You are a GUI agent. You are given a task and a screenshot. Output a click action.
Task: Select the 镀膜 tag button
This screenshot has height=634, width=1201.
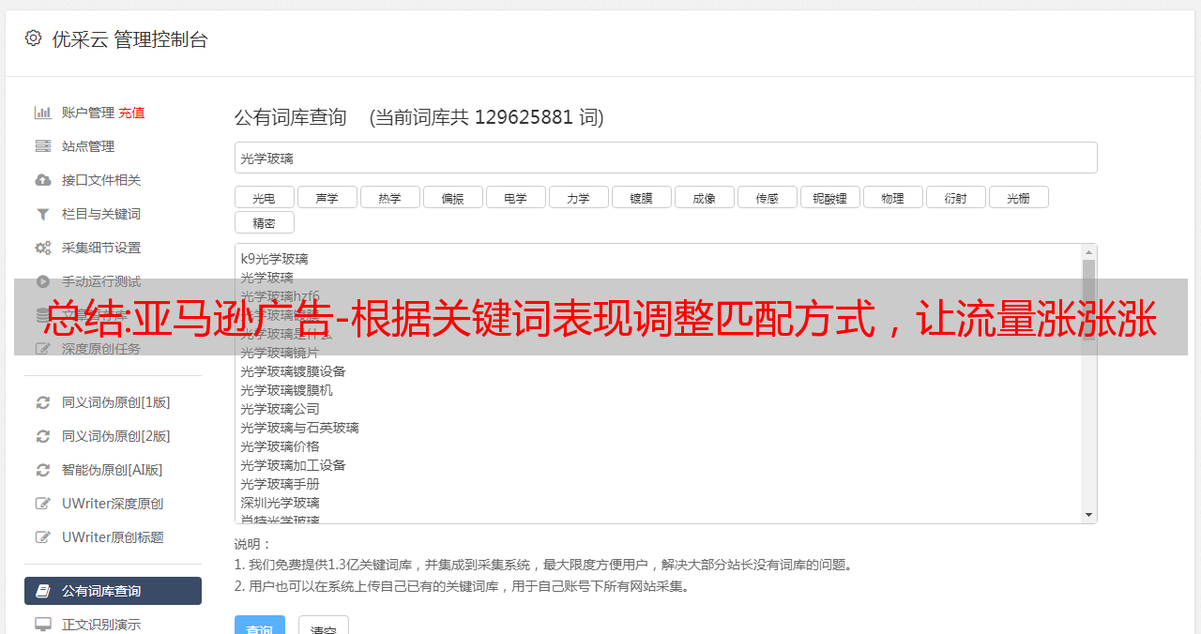coord(641,197)
